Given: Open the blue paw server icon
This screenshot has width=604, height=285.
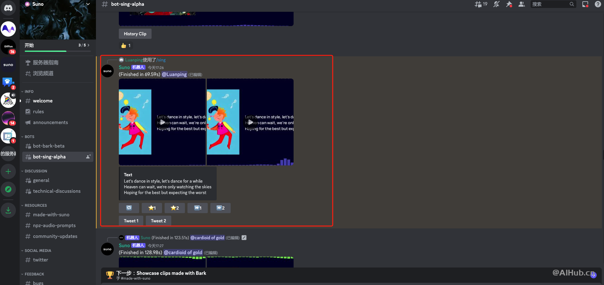Looking at the screenshot, I should coord(8,83).
